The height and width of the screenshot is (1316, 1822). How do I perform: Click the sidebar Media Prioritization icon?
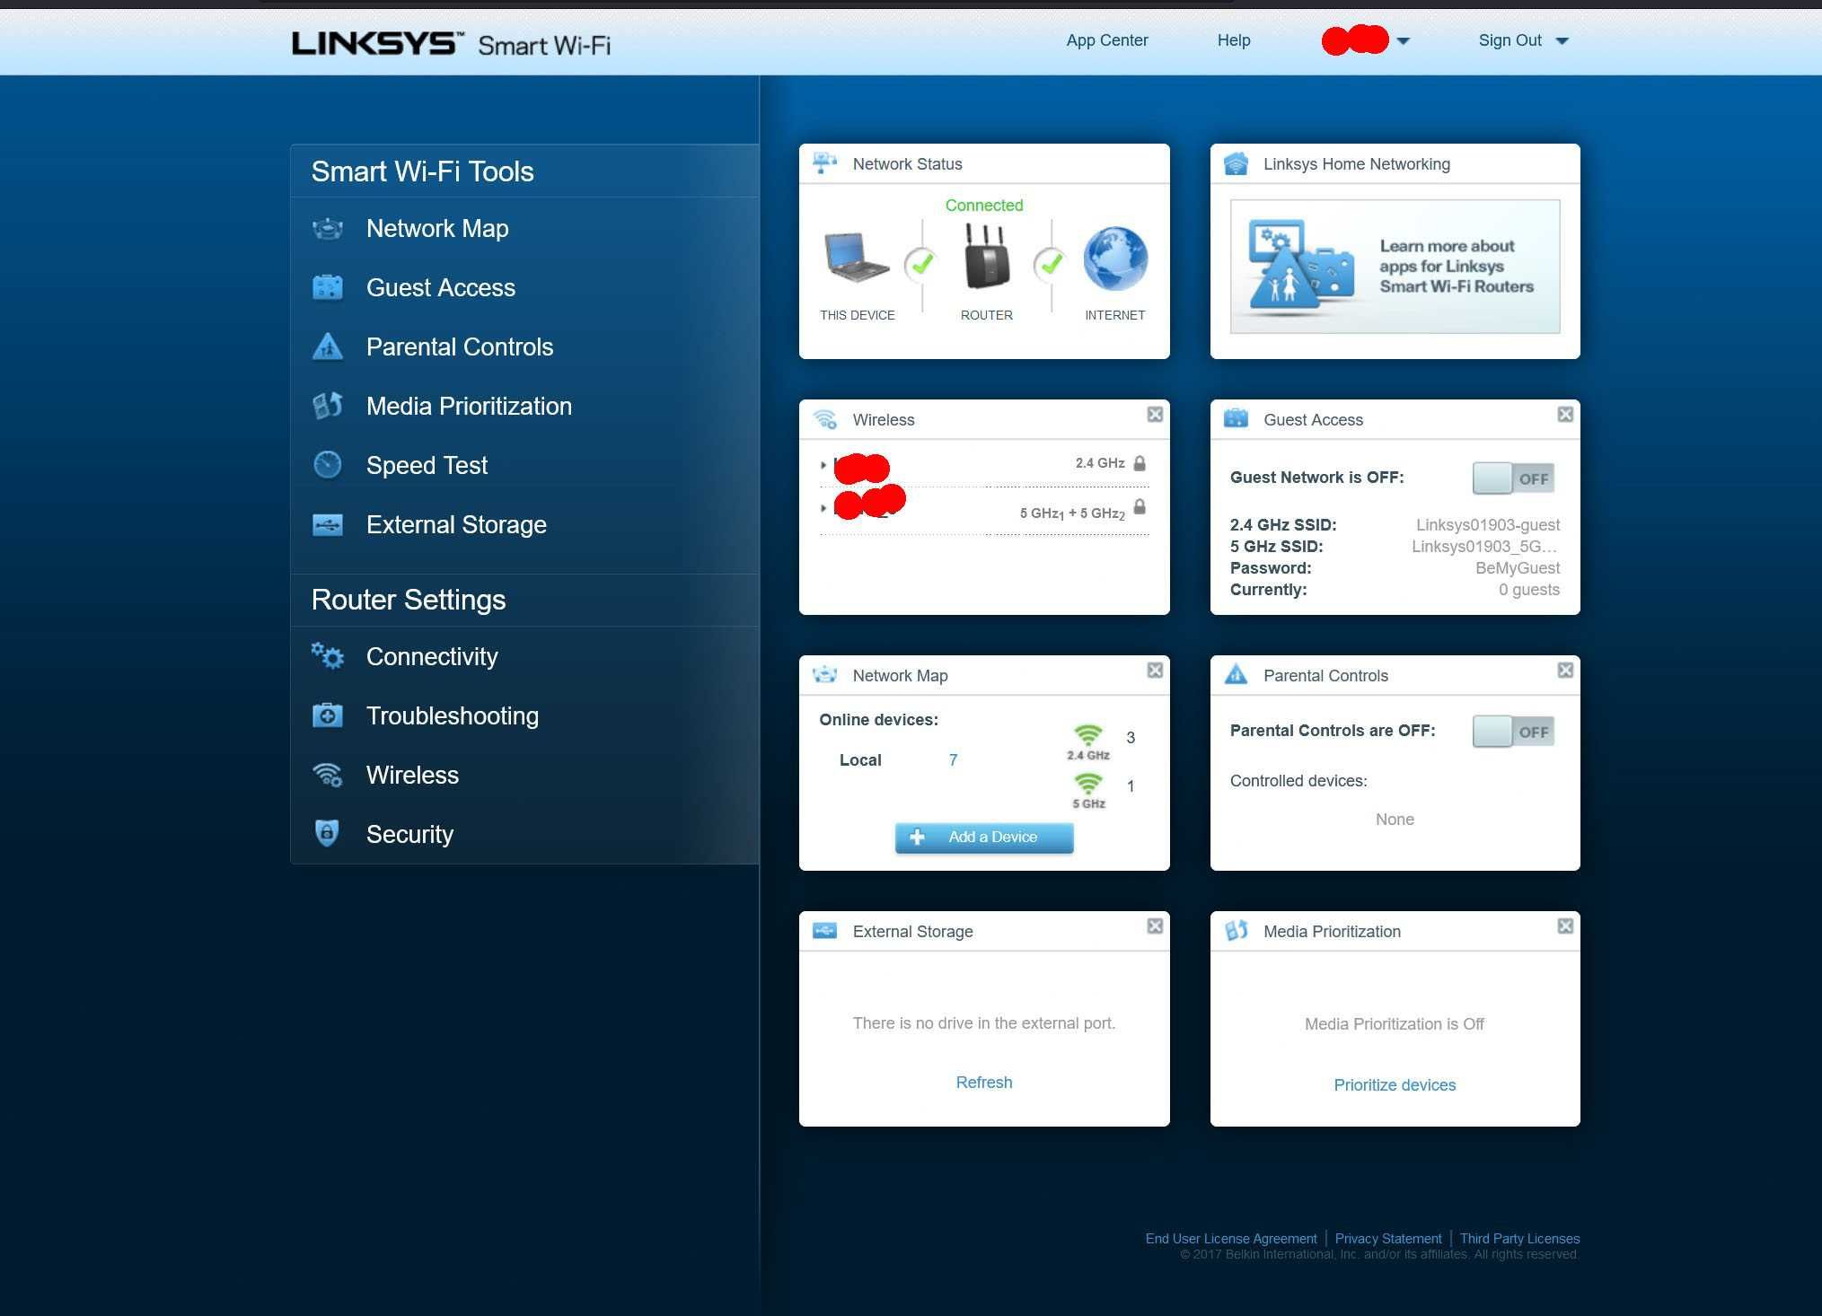(328, 406)
